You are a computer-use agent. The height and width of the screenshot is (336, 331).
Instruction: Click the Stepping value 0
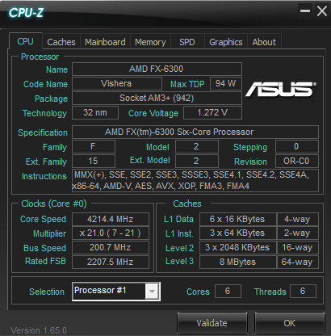click(297, 147)
